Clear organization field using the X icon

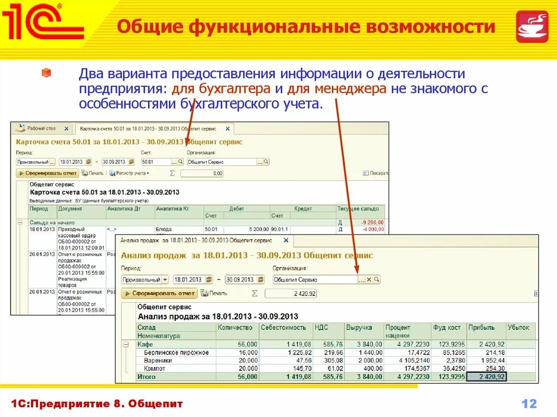368,278
